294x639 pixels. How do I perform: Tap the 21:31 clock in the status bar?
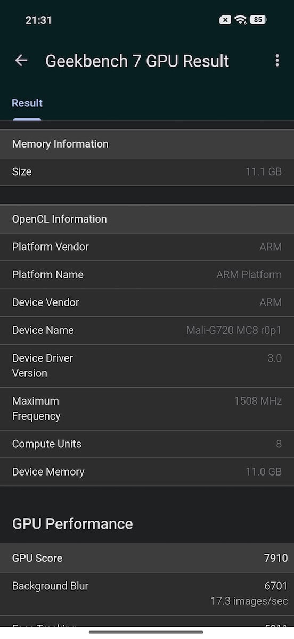[x=38, y=20]
